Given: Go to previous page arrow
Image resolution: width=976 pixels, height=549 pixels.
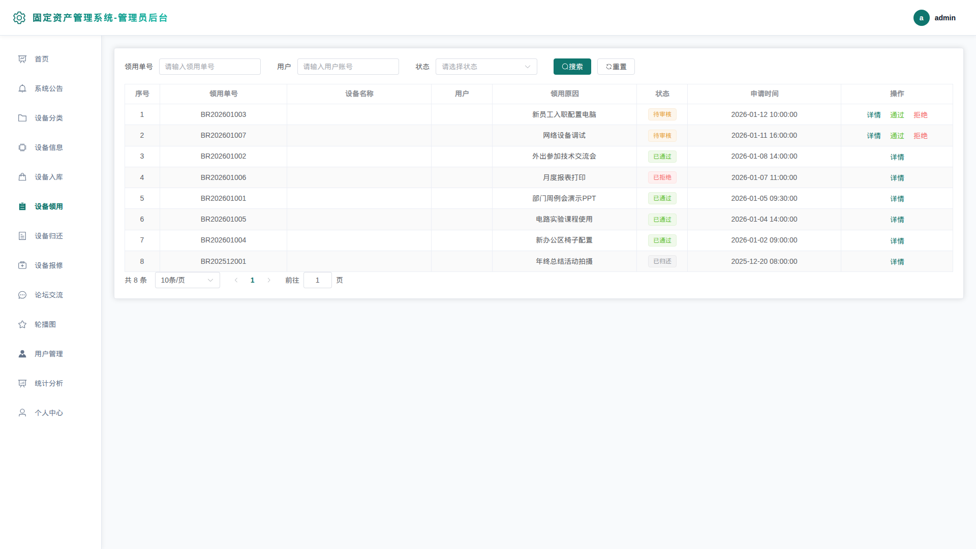Looking at the screenshot, I should click(236, 280).
